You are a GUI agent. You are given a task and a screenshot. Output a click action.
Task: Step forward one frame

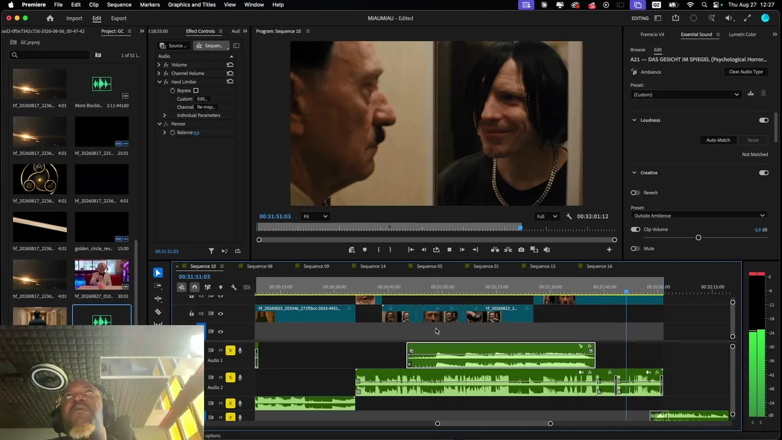tap(462, 250)
